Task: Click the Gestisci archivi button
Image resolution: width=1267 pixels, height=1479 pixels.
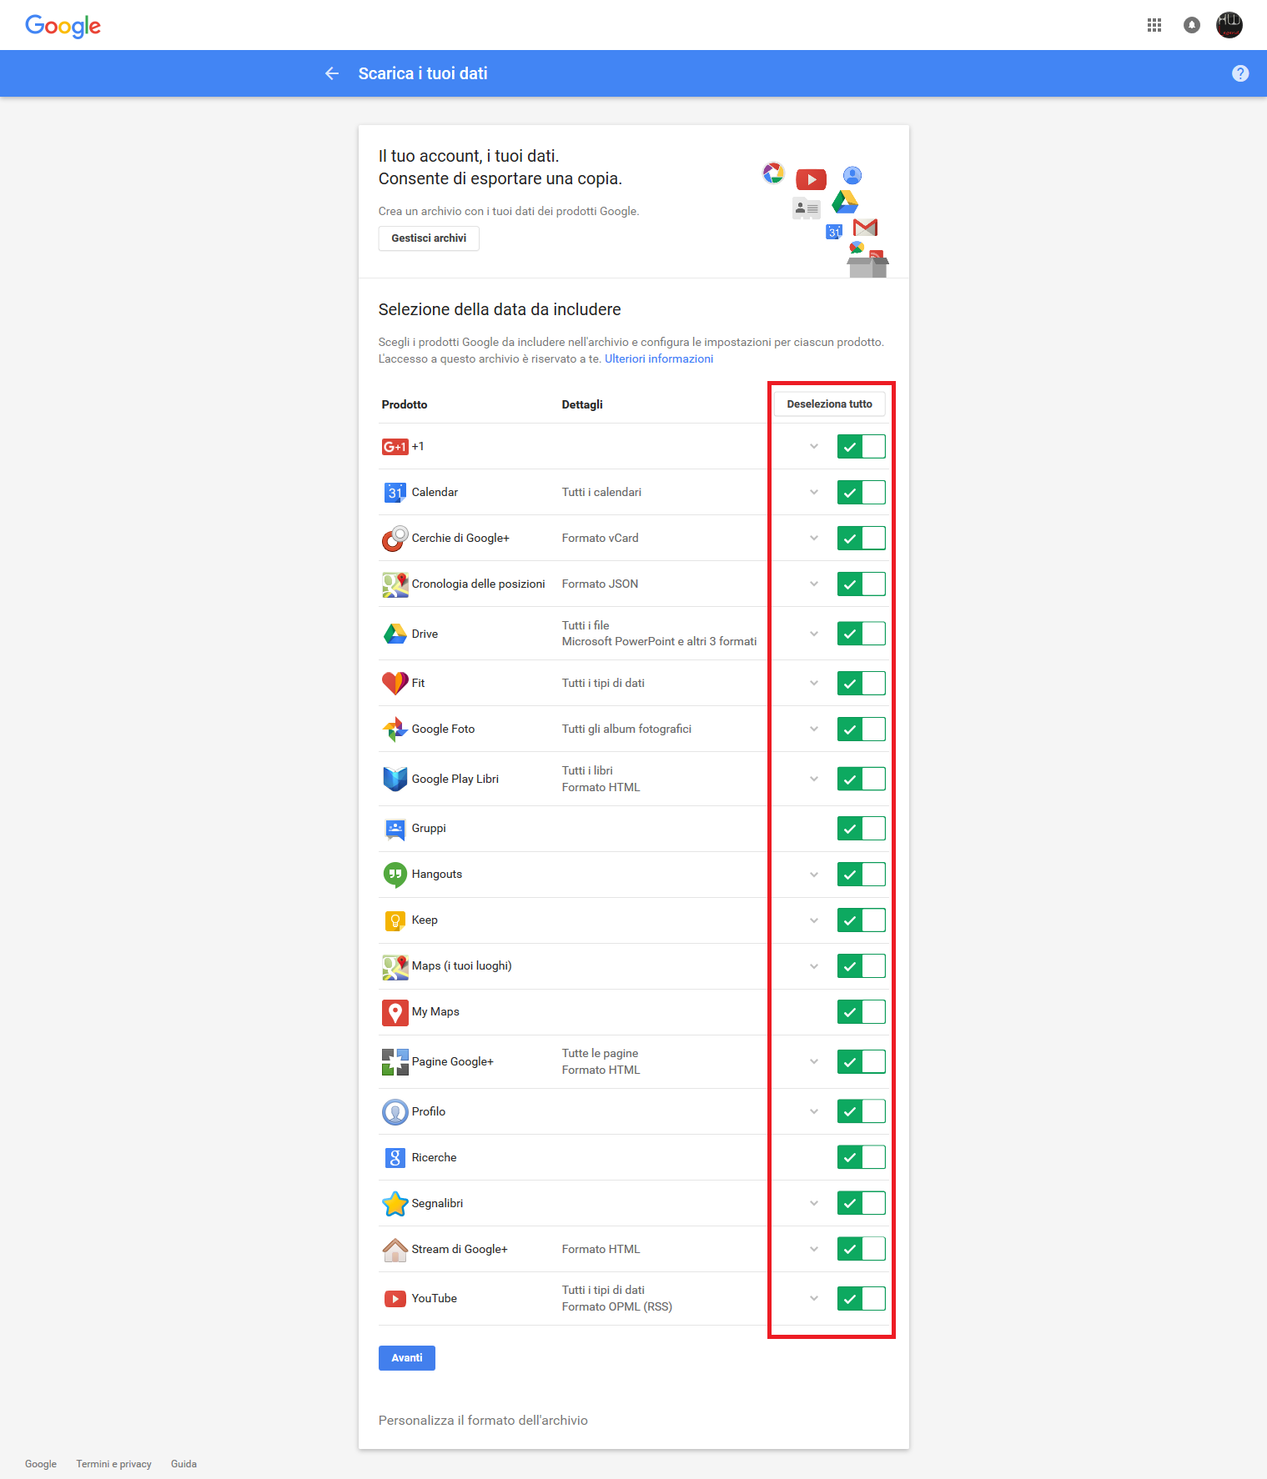Action: click(x=429, y=238)
